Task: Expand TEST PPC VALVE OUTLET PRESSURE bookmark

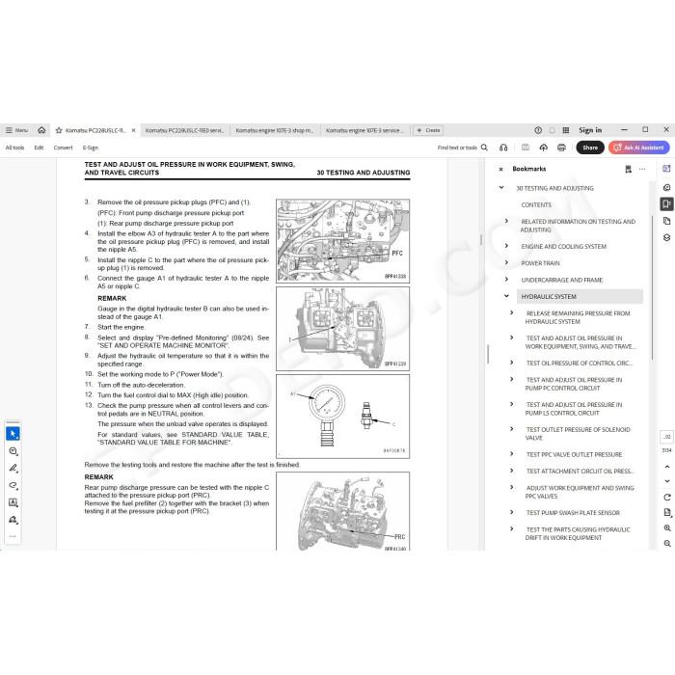Action: (512, 454)
